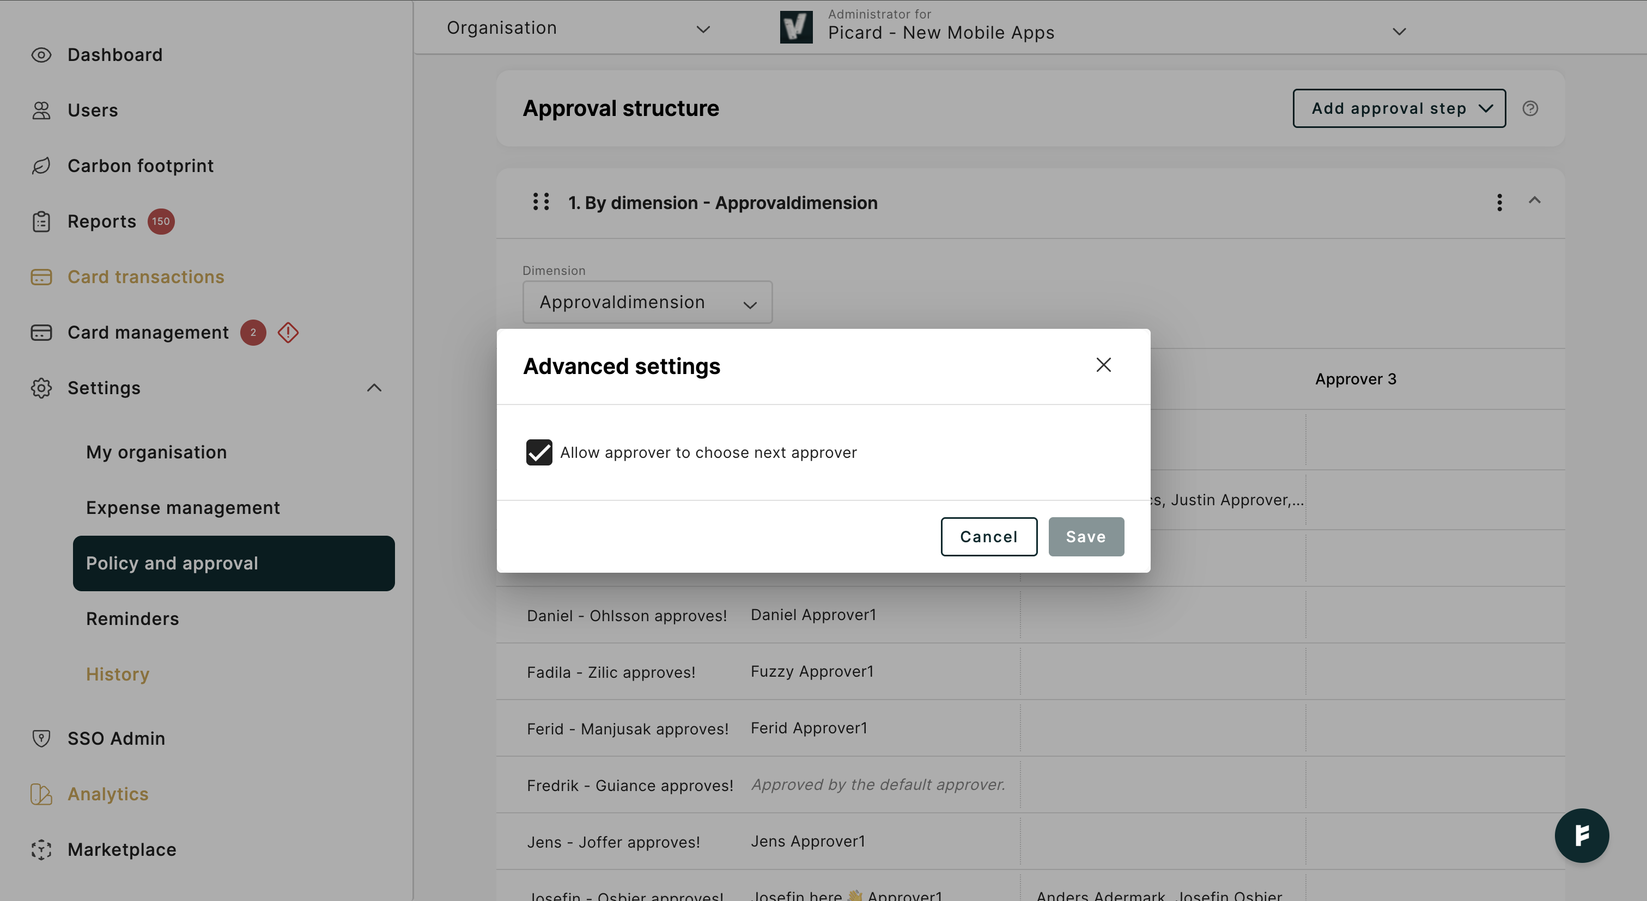Open the help question mark icon

(x=1530, y=109)
